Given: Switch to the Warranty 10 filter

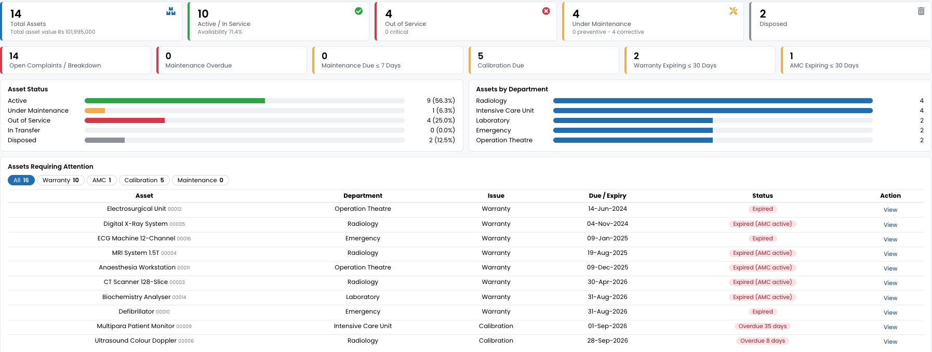Looking at the screenshot, I should (x=61, y=180).
